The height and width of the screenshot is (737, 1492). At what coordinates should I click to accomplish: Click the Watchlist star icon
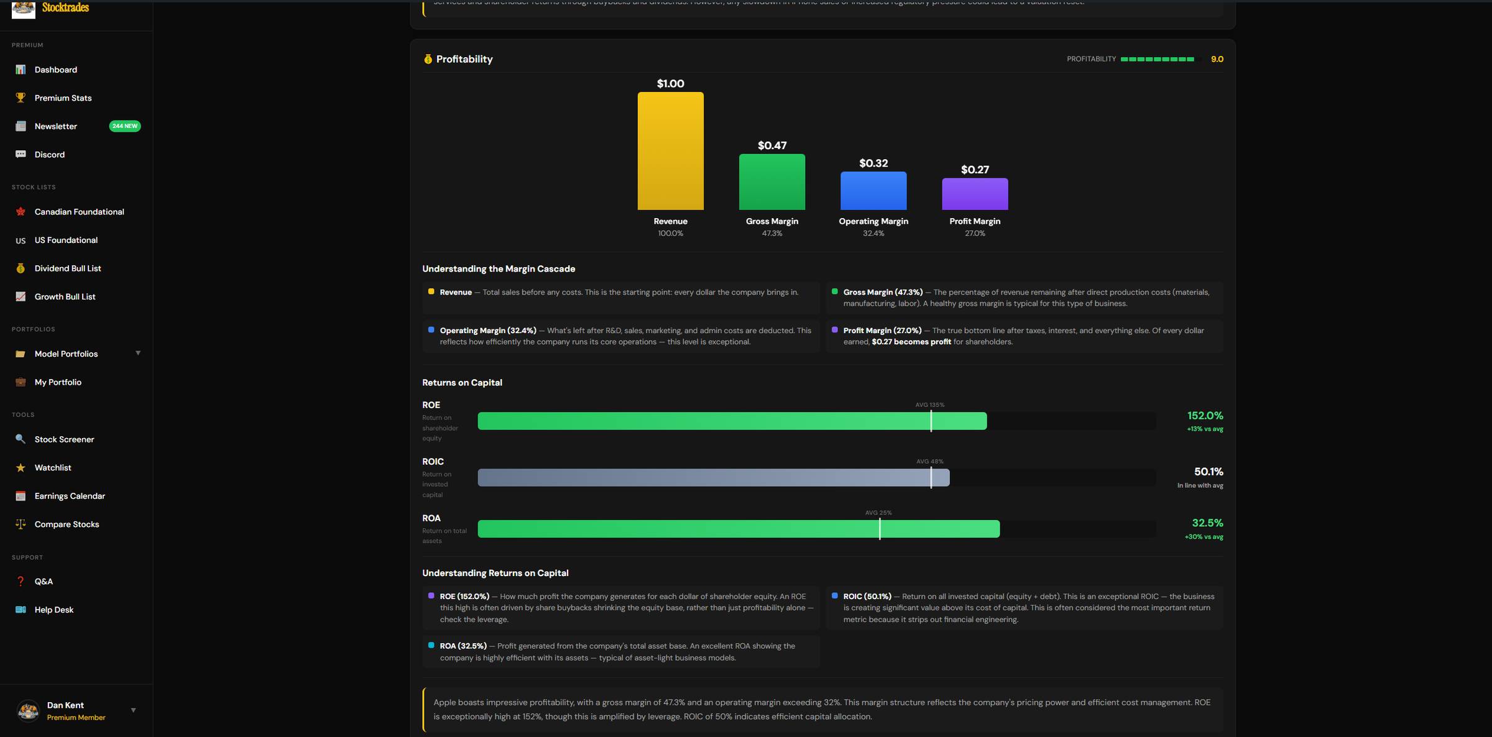coord(21,467)
